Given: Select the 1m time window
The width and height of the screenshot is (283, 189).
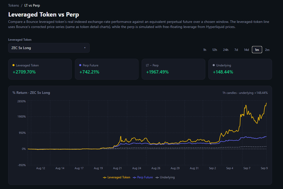Looking at the screenshot, I should (x=257, y=50).
